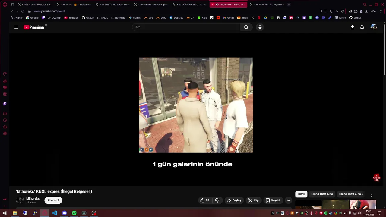Show more filter chips with the right chevron

pos(371,195)
